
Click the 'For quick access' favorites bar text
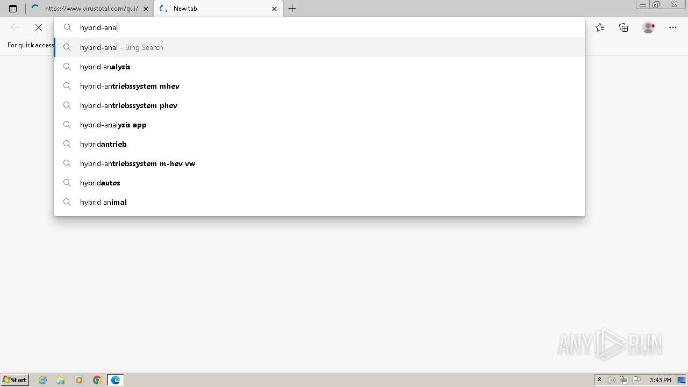pos(31,45)
